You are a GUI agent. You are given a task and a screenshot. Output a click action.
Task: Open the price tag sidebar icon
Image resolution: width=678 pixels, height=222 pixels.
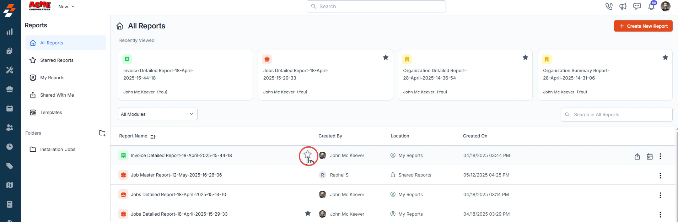click(10, 166)
